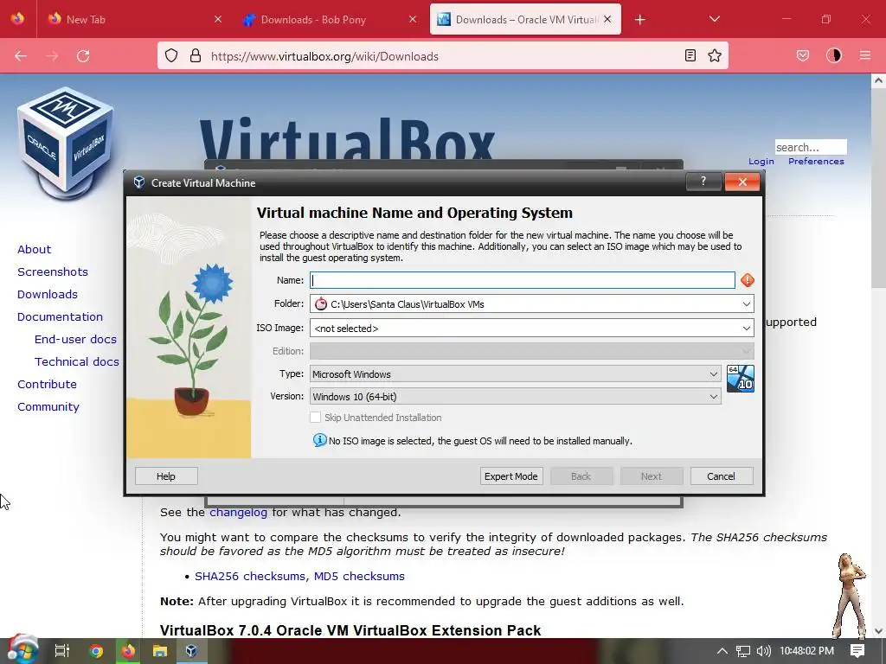Switch to VirtualBox taskbar icon
The image size is (886, 664).
(191, 651)
